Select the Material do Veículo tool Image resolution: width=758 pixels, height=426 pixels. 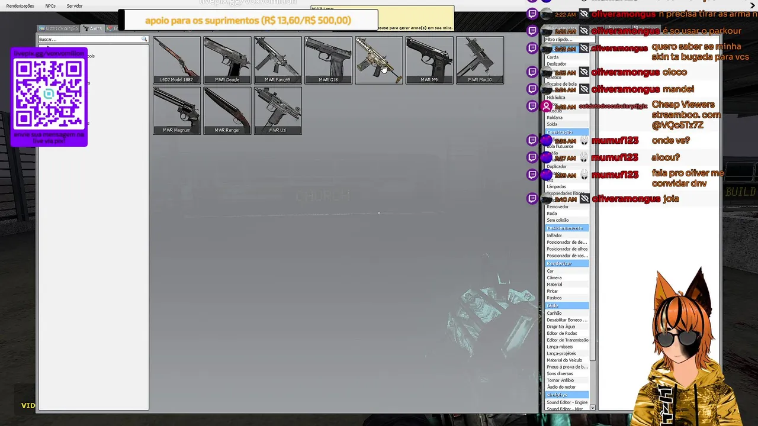(567, 360)
